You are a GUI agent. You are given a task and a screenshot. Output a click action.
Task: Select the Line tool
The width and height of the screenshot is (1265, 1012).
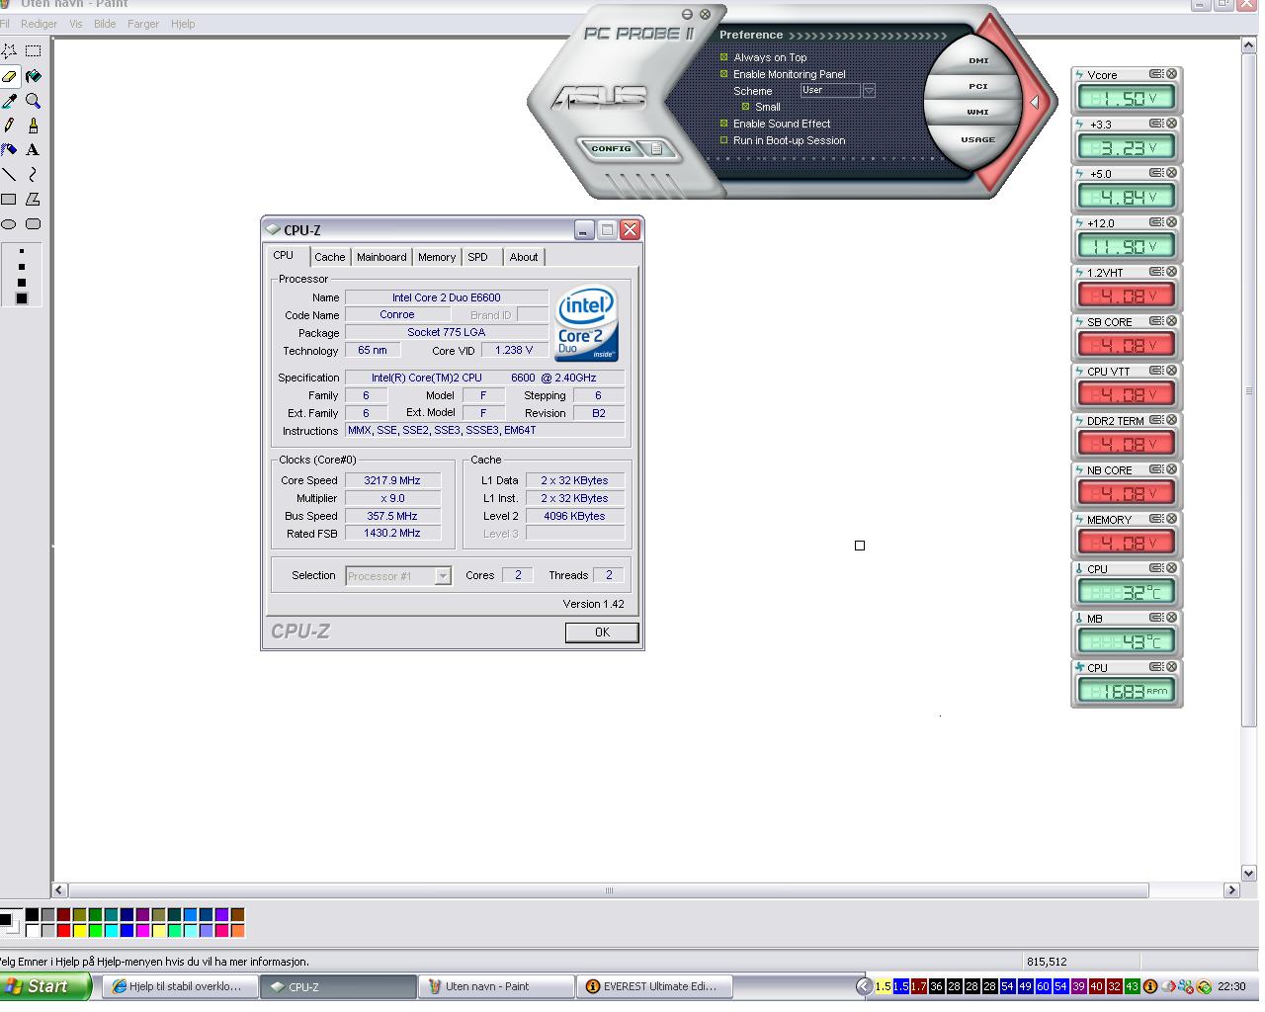click(9, 174)
